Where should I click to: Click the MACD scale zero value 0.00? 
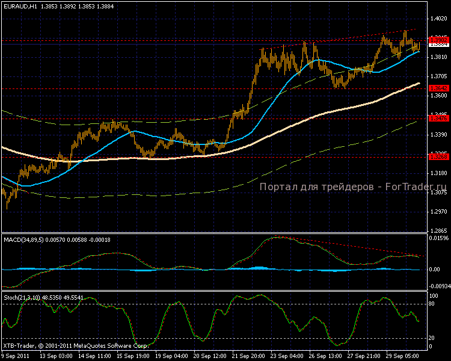coord(434,270)
